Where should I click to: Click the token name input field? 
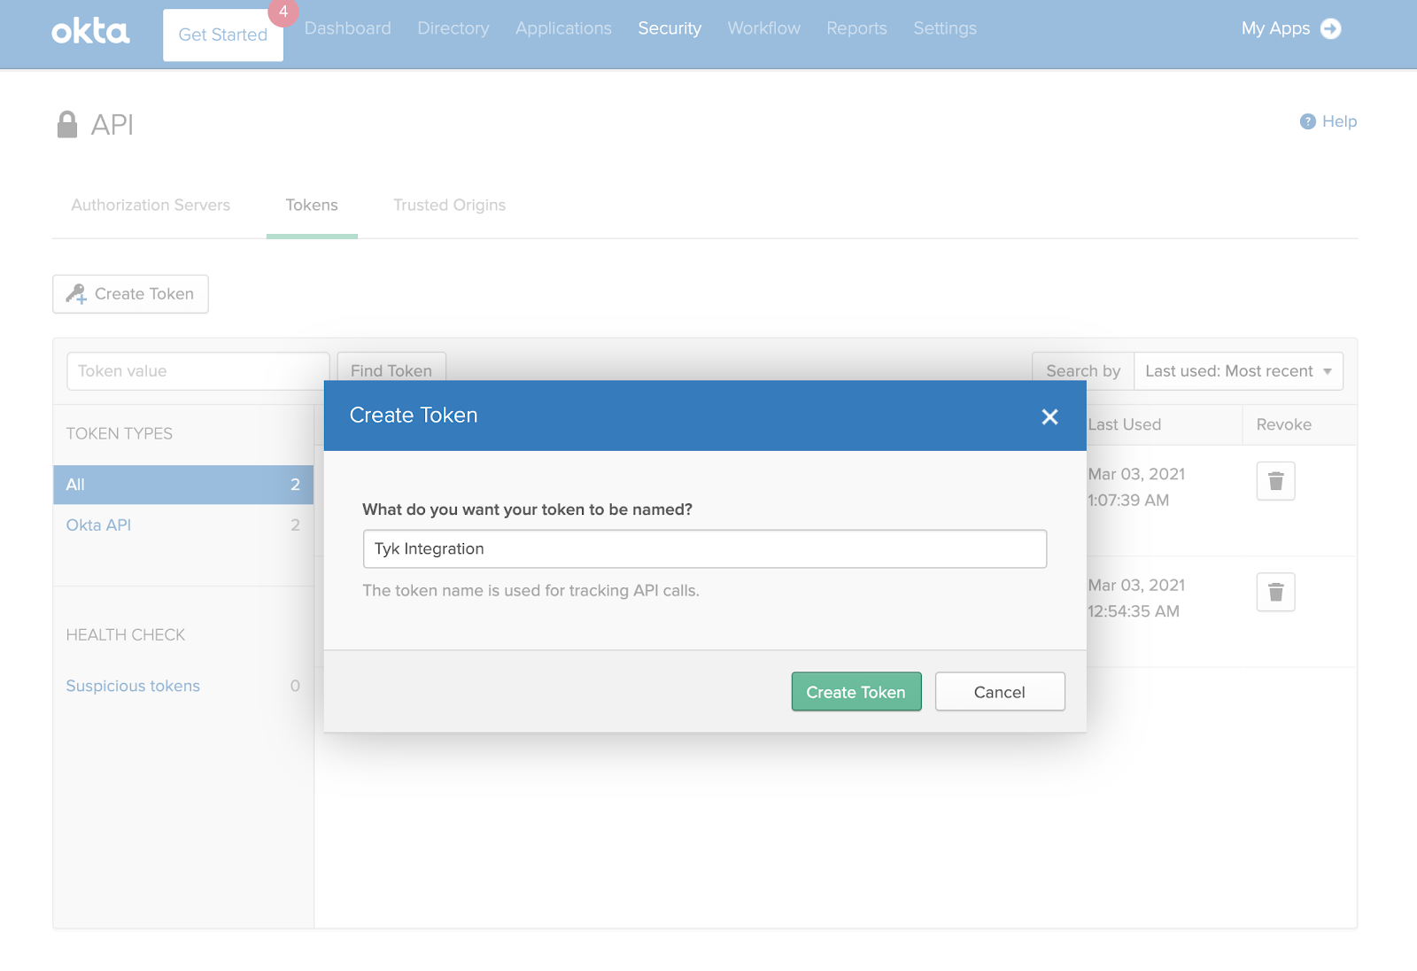704,549
